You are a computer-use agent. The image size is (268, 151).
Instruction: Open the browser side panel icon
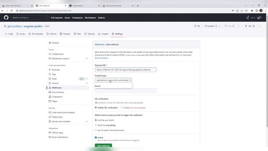click(x=256, y=10)
